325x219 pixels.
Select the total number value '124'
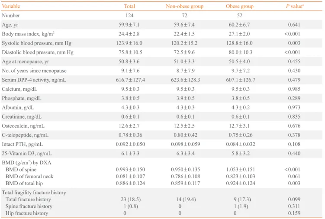[x=129, y=16]
